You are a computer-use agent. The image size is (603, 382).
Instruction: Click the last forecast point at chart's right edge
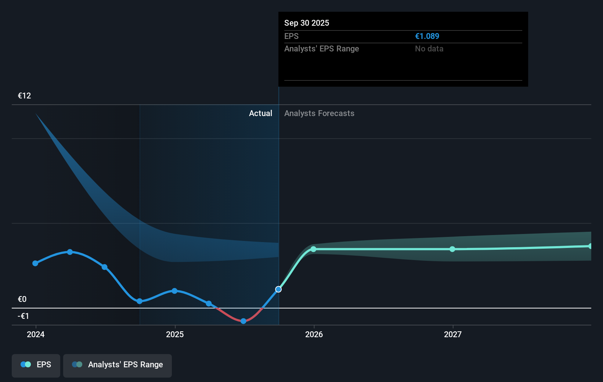(x=590, y=246)
